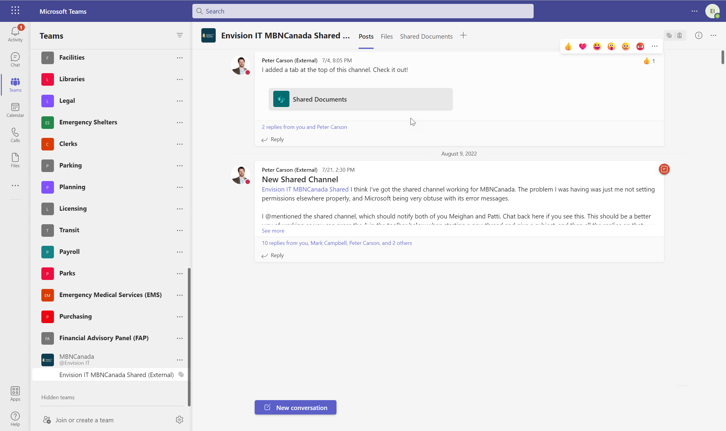Open the Files section in sidebar

tap(15, 160)
